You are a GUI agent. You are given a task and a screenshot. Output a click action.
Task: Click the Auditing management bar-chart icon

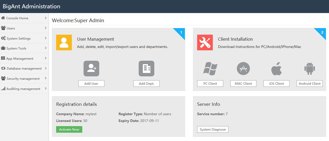coord(3,89)
